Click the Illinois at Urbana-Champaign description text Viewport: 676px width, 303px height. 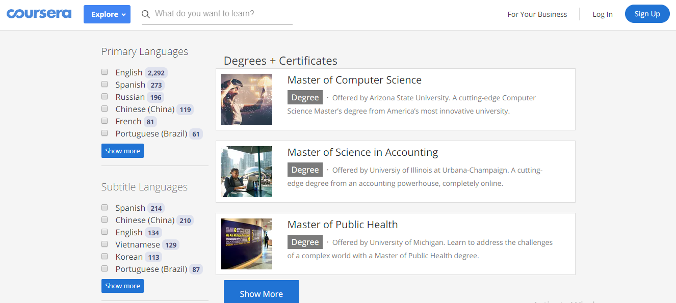tap(415, 177)
